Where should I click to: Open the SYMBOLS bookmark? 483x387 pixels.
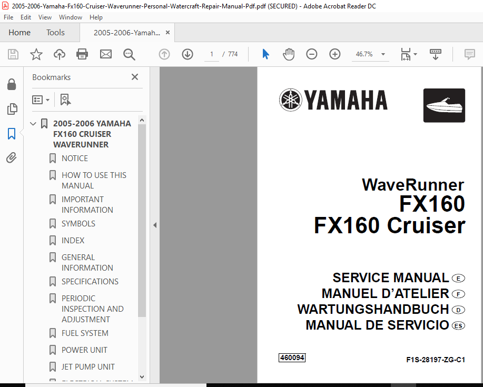click(x=78, y=224)
